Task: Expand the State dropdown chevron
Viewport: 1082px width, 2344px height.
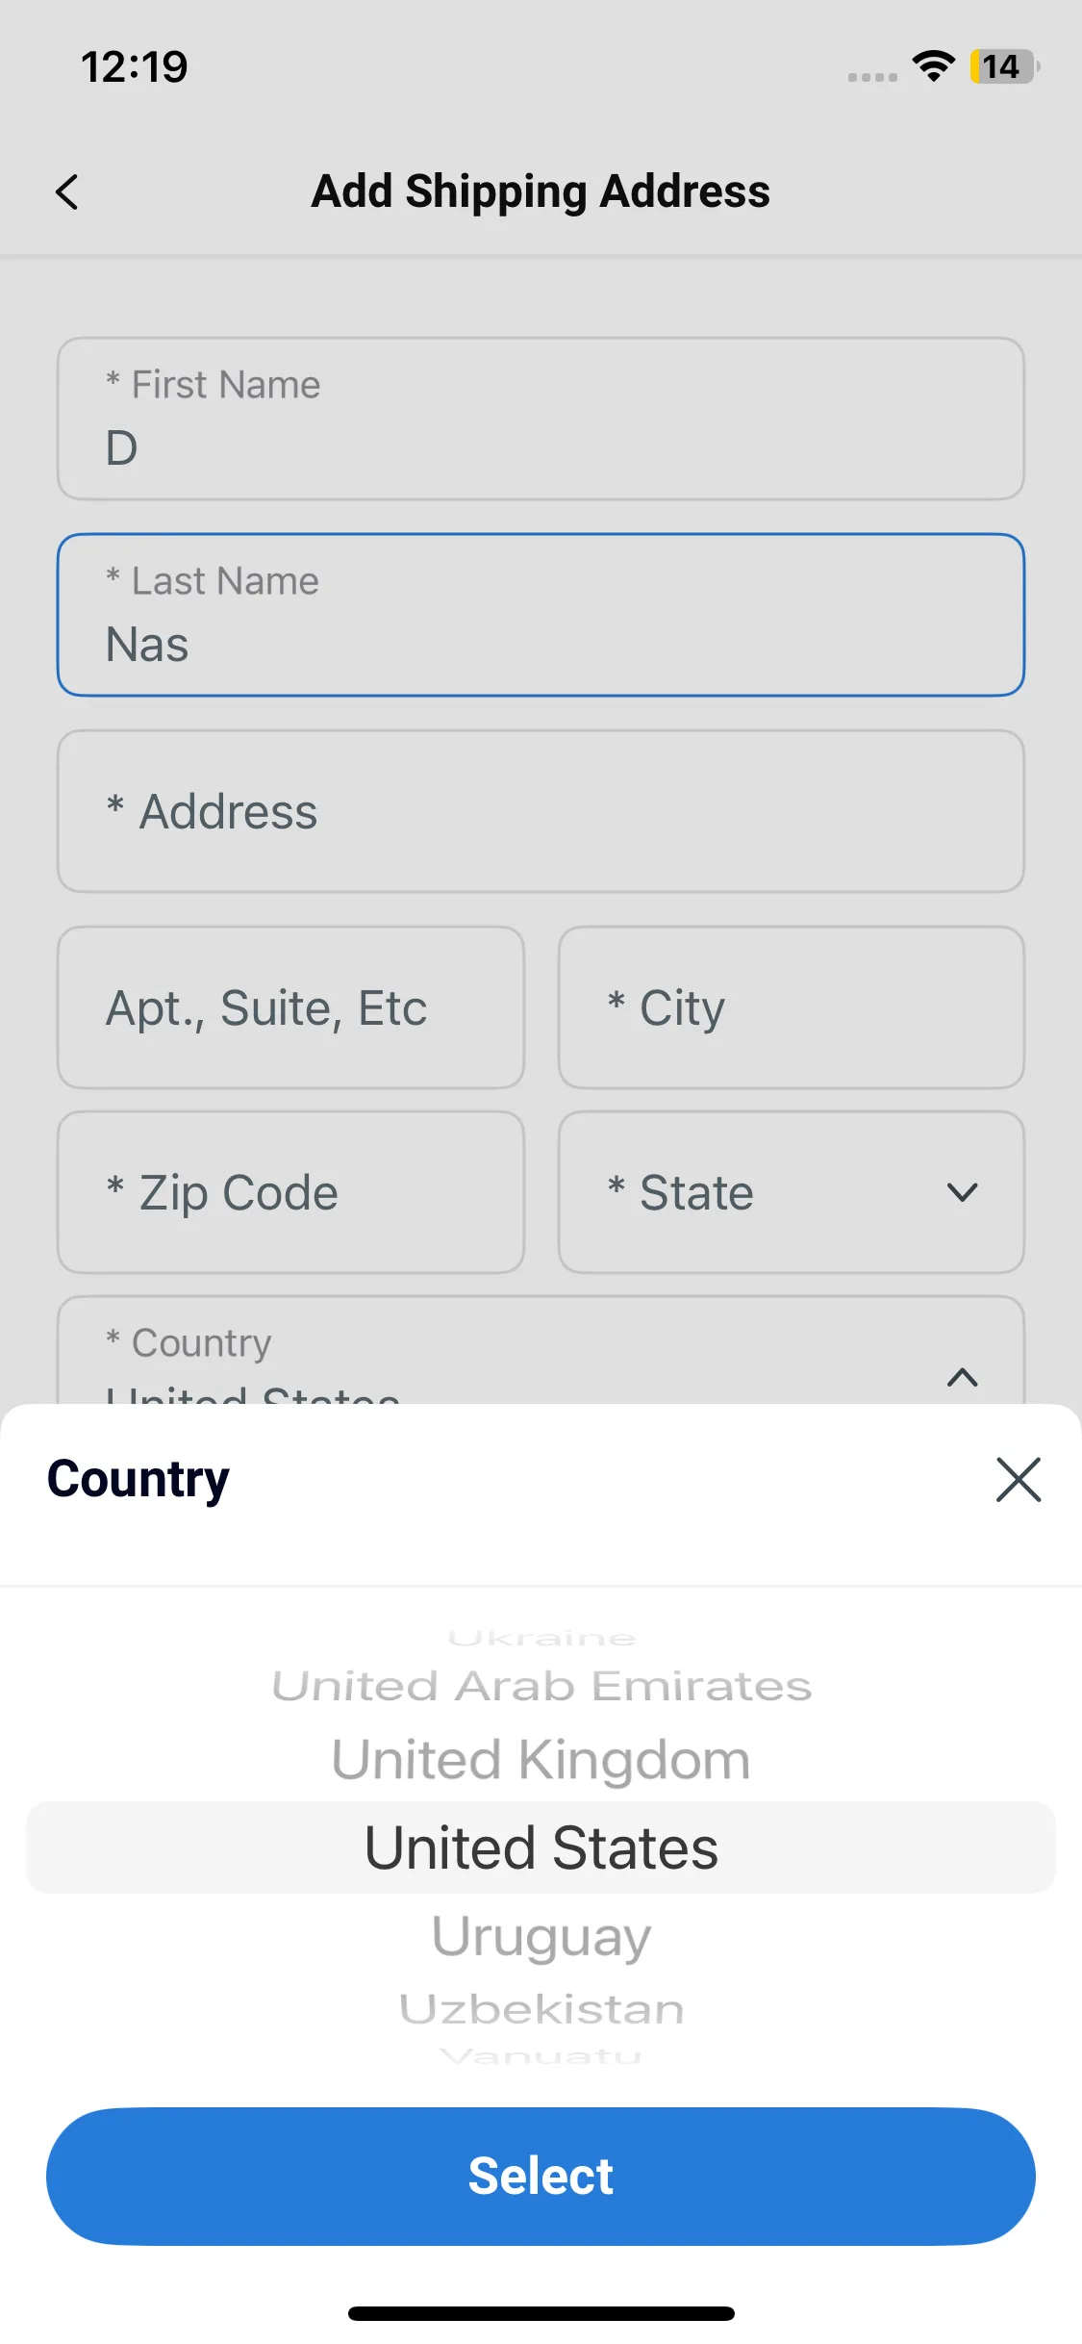Action: 962,1193
